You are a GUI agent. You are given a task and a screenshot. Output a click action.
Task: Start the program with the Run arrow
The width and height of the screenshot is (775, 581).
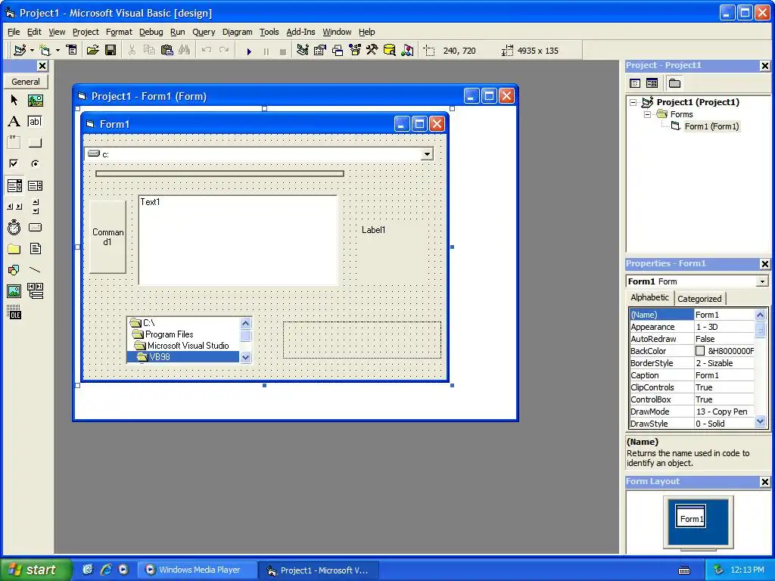point(249,51)
